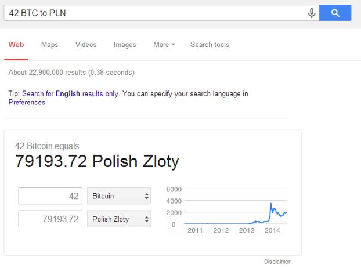Open the Bitcoin currency dropdown
Screen dimensions: 361x268
tap(119, 196)
